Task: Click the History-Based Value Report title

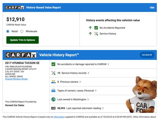Action: [x=43, y=7]
